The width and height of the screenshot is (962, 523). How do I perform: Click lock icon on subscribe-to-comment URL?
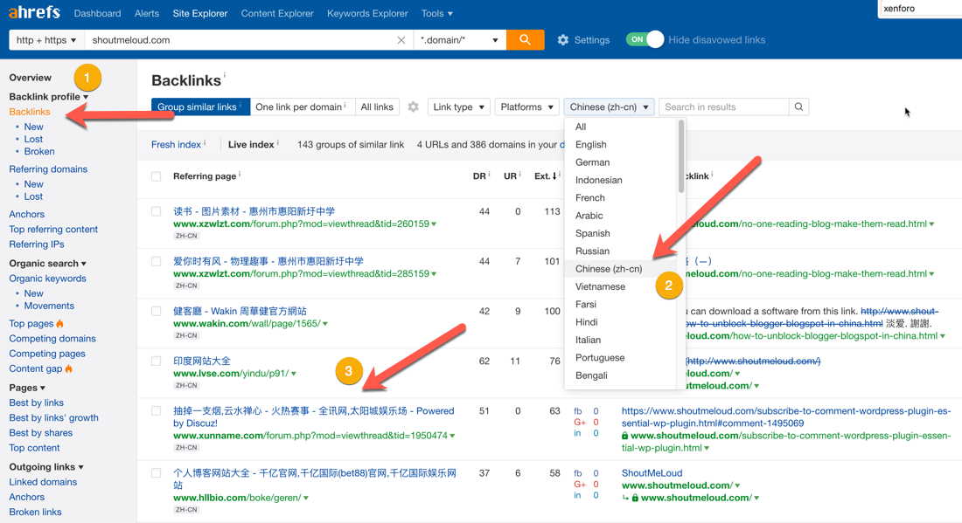click(x=625, y=436)
